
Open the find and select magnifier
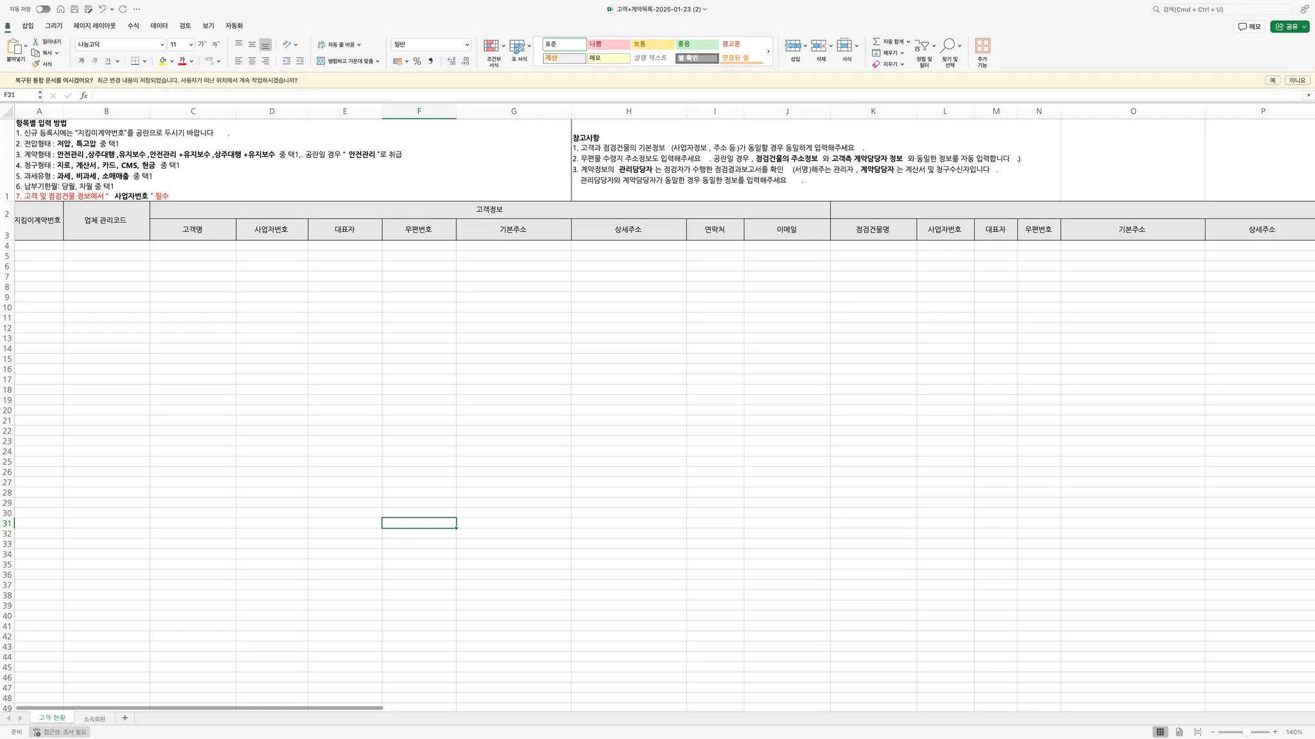point(948,46)
